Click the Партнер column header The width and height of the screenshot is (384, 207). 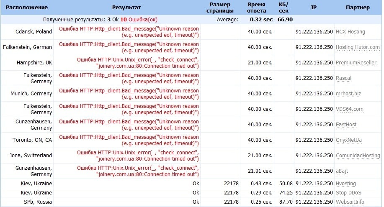pyautogui.click(x=358, y=8)
